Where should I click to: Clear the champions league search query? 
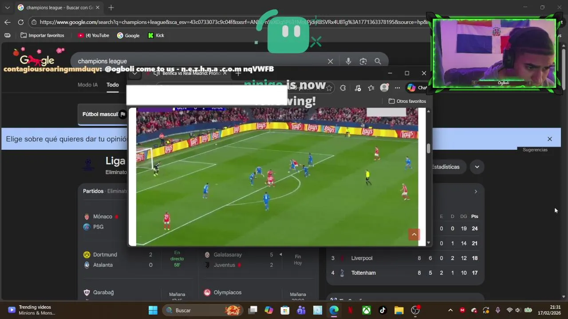[330, 61]
